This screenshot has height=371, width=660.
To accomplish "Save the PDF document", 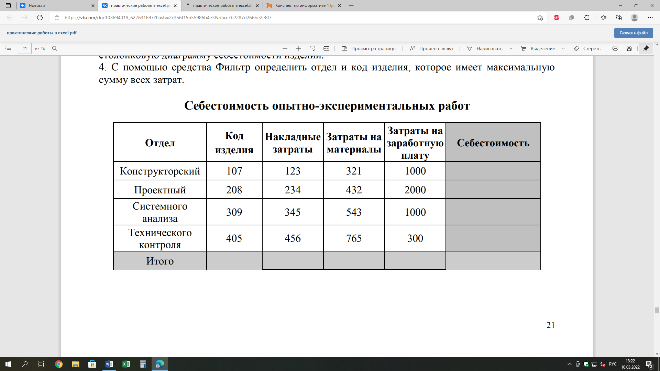I will click(x=629, y=48).
